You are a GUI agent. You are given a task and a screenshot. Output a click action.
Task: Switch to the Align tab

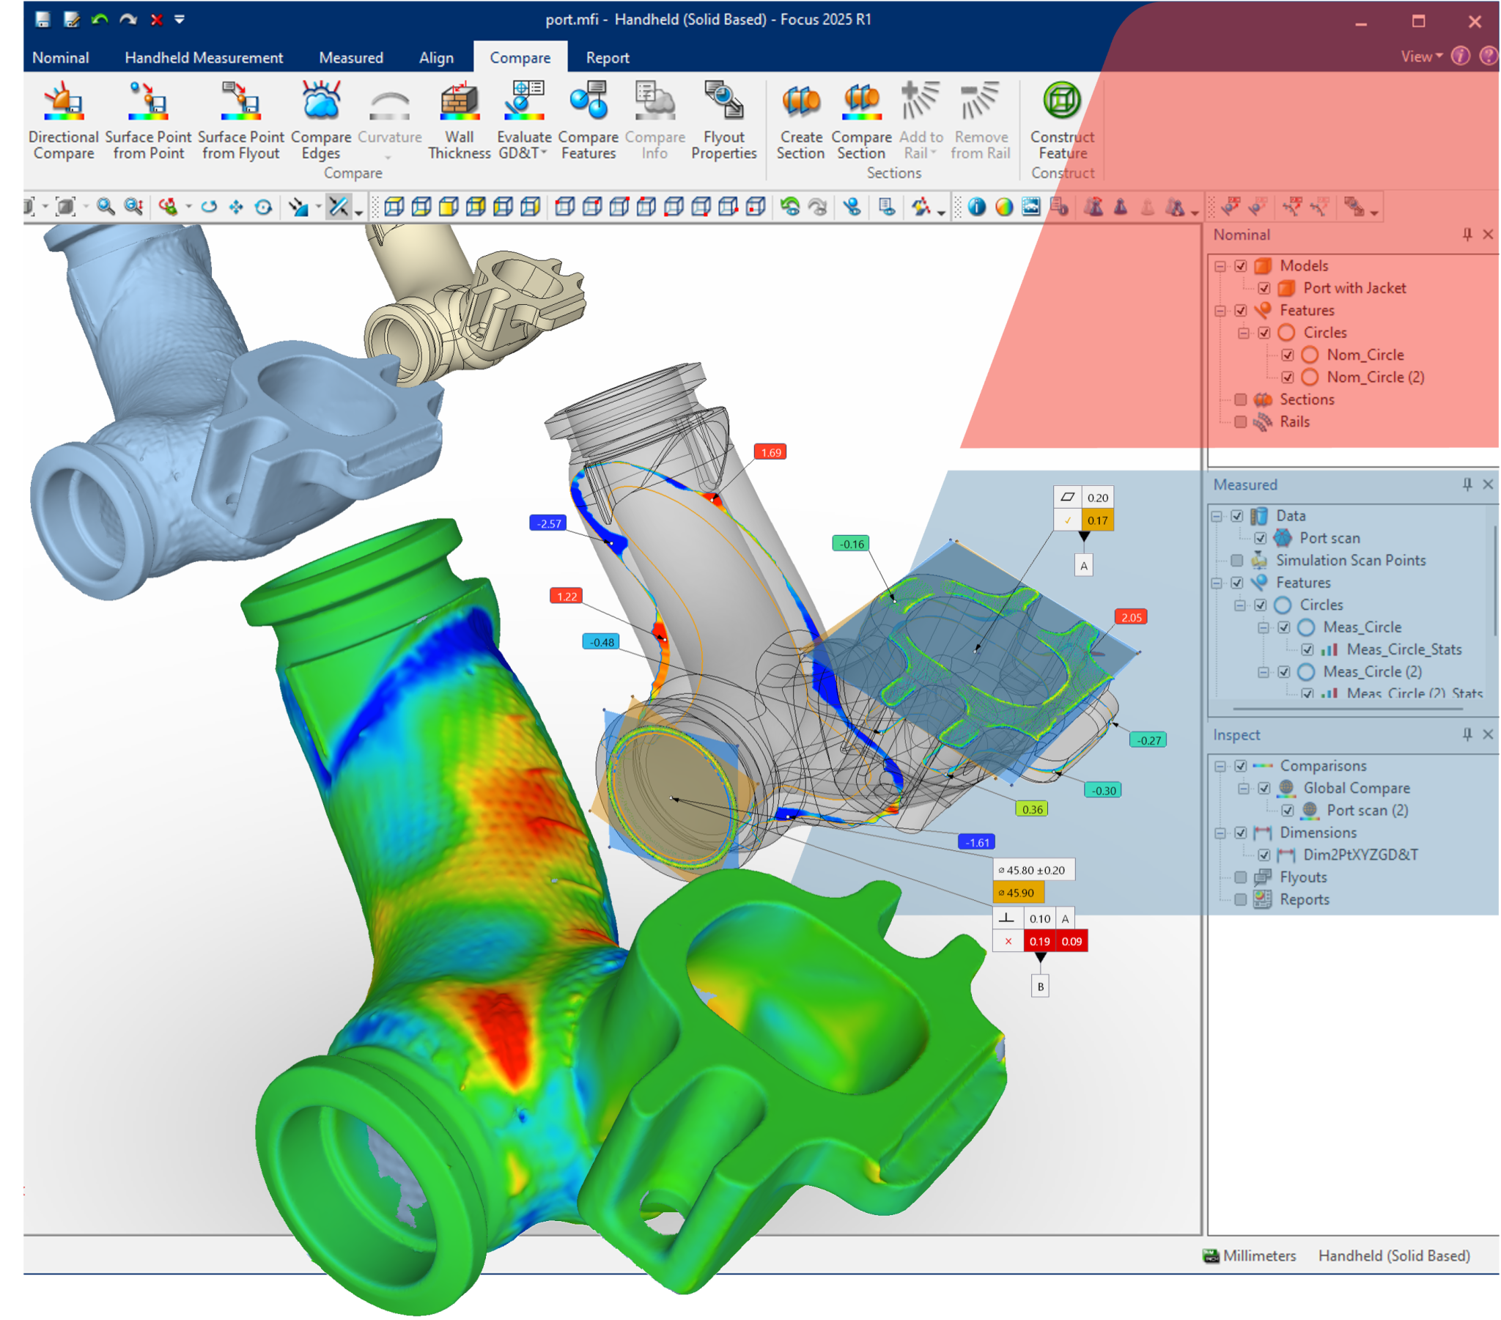436,57
